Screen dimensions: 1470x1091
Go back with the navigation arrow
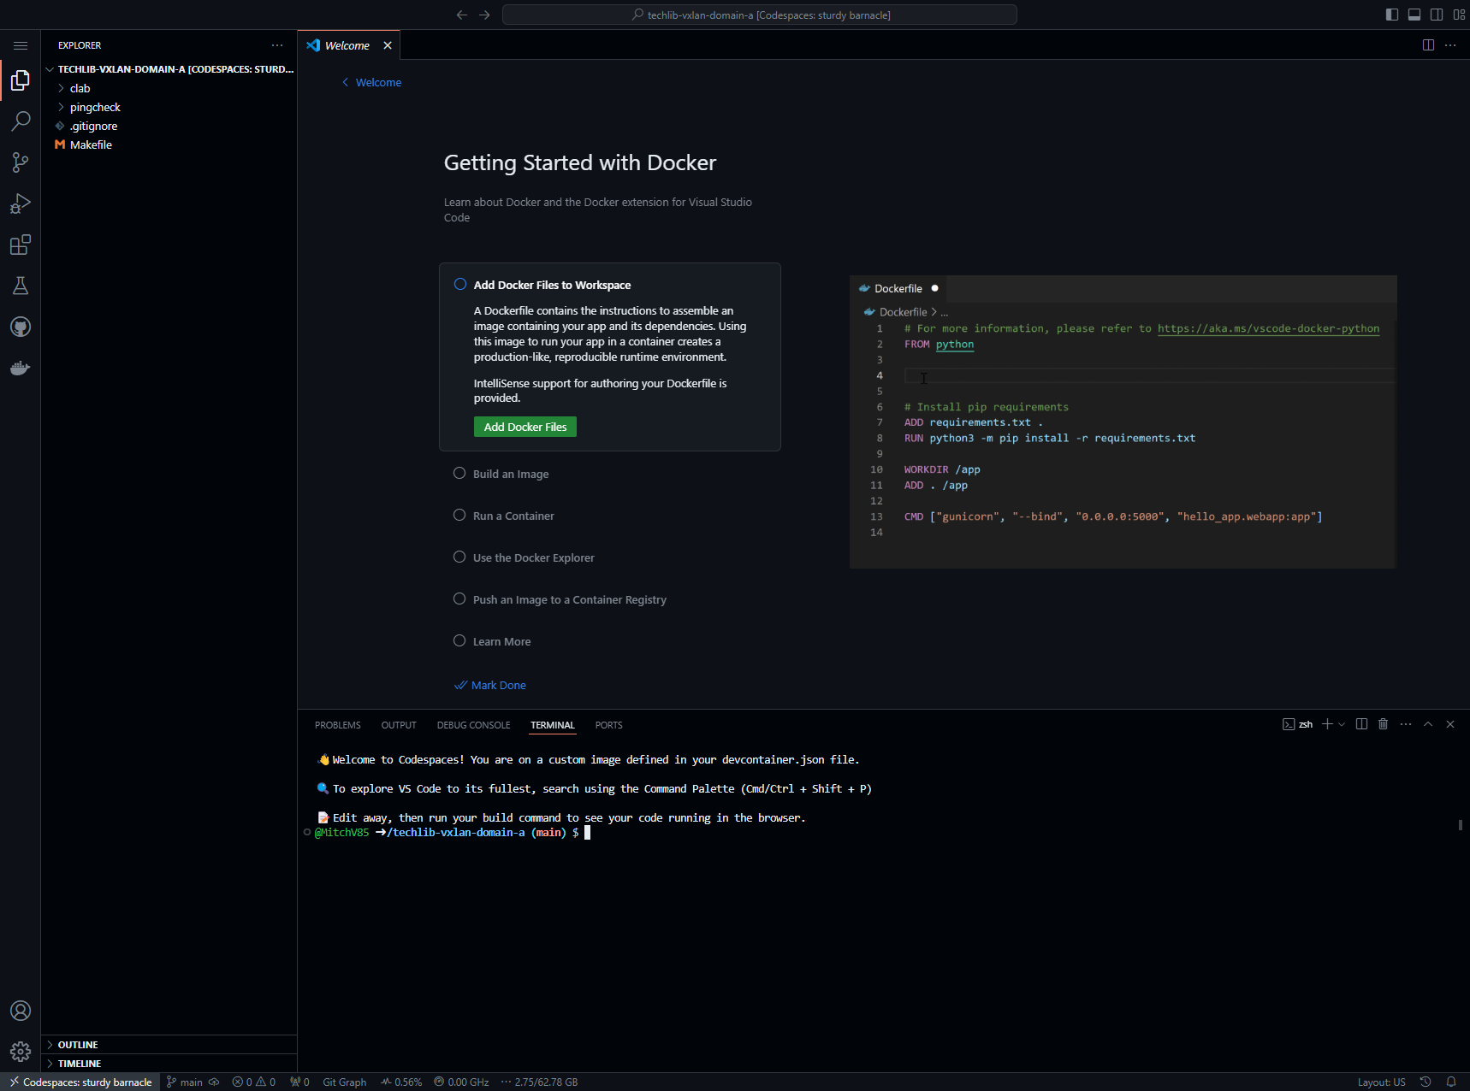point(462,15)
